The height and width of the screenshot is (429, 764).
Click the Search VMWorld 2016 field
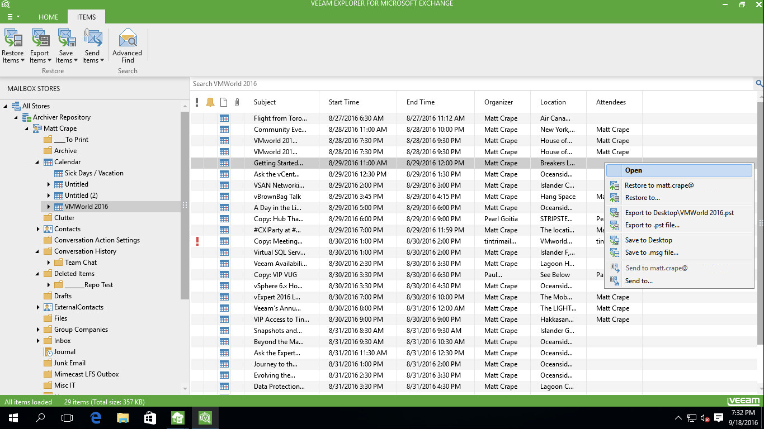pyautogui.click(x=473, y=84)
